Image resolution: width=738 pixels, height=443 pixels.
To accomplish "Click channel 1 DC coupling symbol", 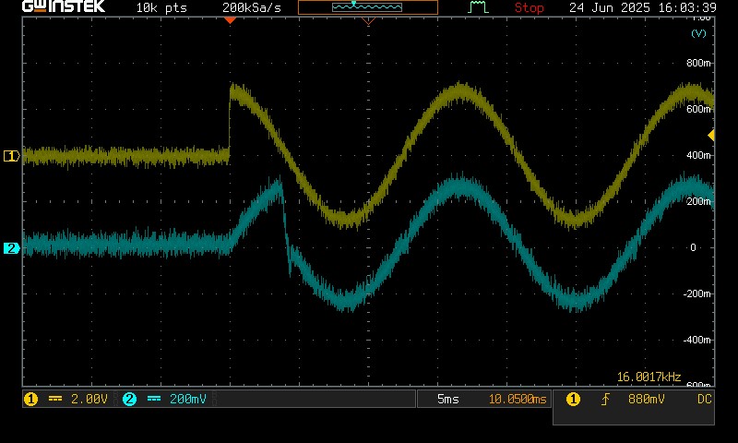I will click(55, 399).
